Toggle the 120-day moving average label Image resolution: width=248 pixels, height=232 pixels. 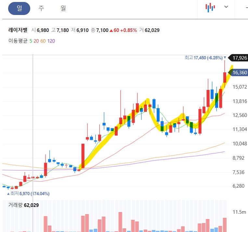51,41
